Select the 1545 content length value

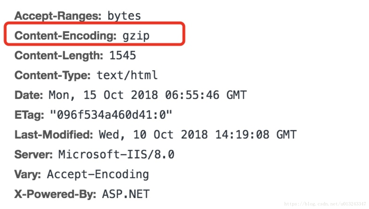point(123,55)
